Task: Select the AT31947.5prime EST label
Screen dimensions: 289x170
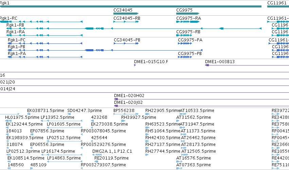Action: click(197, 124)
